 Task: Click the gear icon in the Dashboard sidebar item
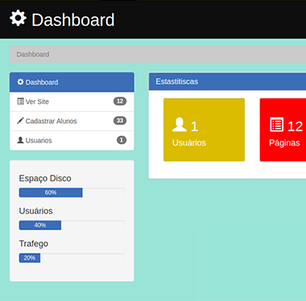click(x=20, y=82)
